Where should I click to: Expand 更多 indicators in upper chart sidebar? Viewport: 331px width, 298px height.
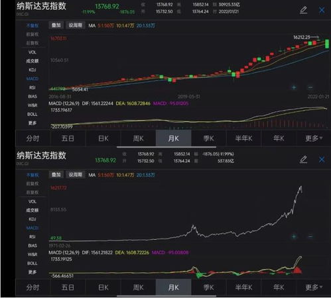(33, 123)
